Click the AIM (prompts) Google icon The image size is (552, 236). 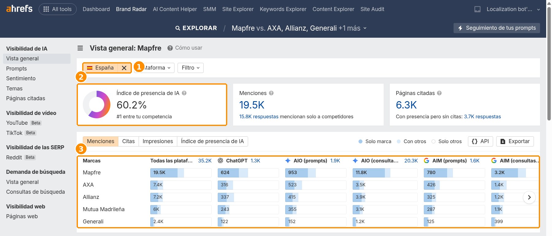tap(426, 161)
